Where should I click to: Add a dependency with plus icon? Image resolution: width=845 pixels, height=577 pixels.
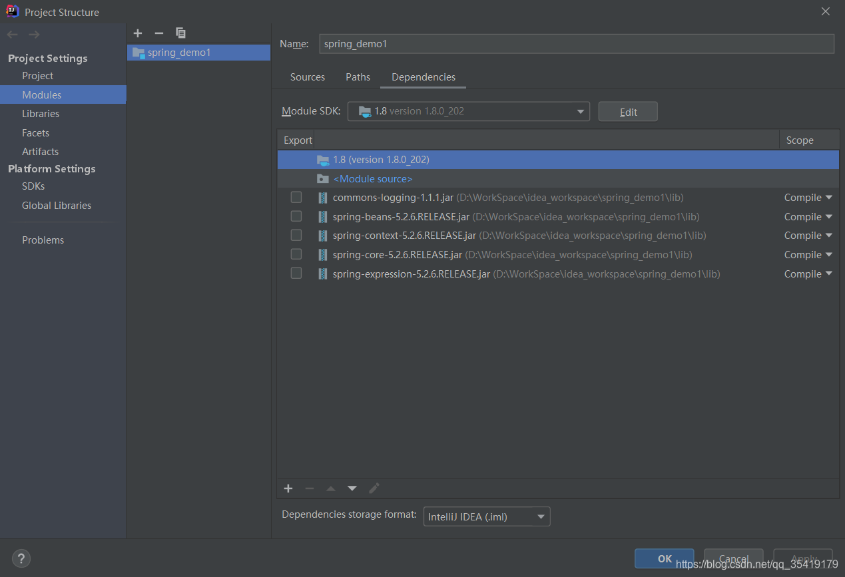(288, 488)
